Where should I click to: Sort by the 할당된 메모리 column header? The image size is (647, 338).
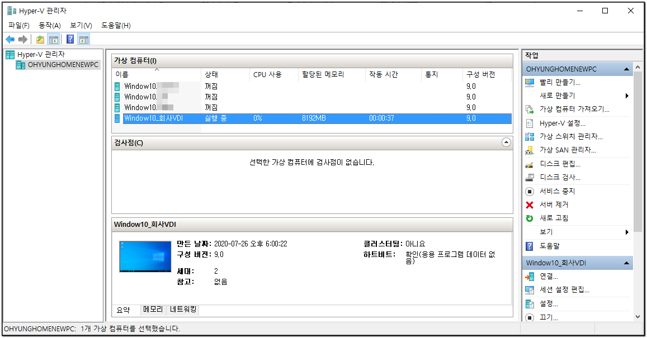click(332, 75)
